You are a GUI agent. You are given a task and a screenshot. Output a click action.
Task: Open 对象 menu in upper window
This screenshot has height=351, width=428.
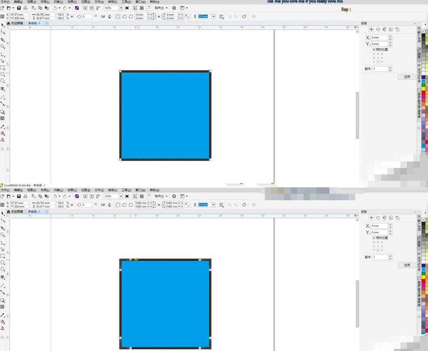[59, 2]
